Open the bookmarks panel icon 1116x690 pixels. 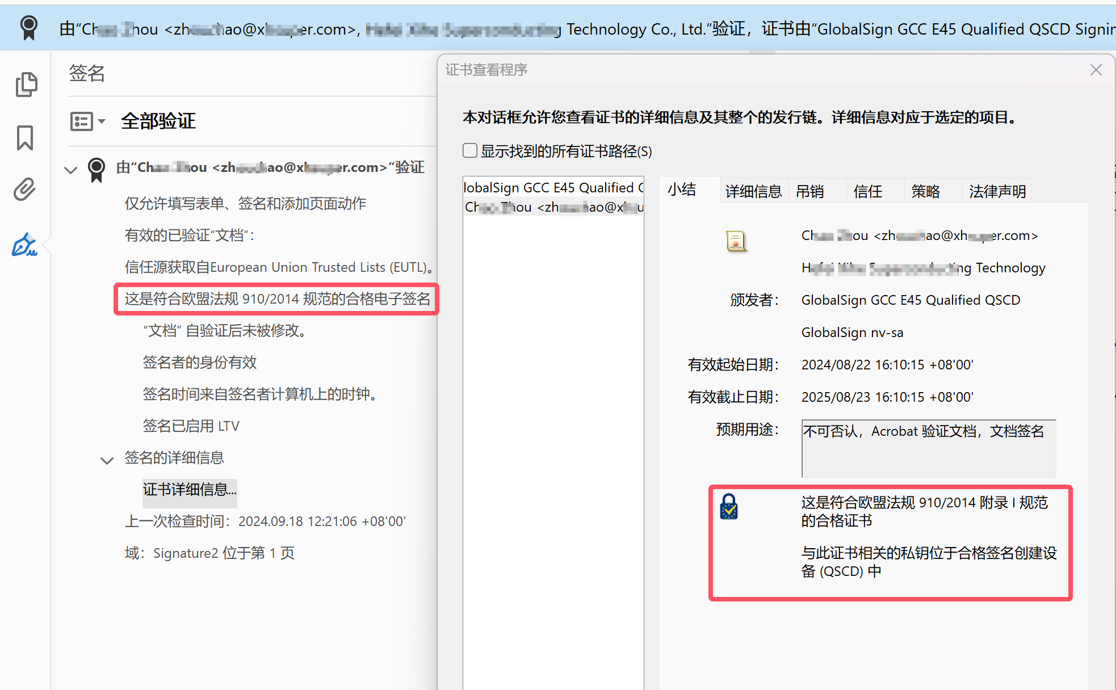[x=25, y=138]
